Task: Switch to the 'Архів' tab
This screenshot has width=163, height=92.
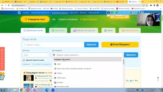Action: [108, 30]
